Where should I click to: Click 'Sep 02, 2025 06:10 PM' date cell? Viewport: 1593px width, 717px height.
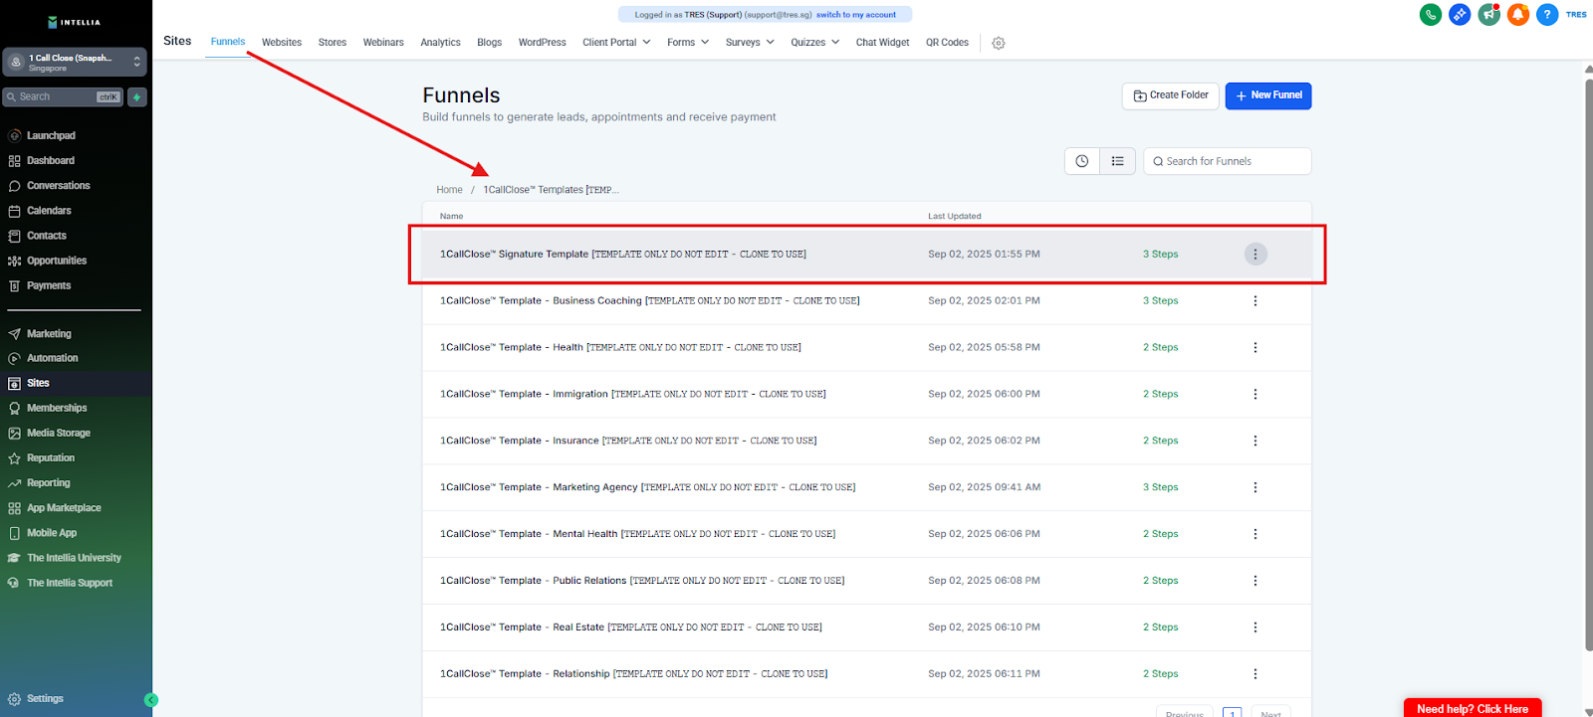click(984, 627)
